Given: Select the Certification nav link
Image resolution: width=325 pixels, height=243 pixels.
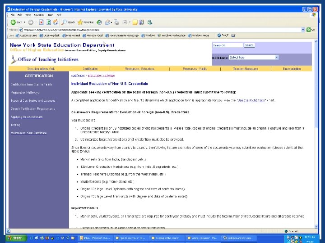Looking at the screenshot, I should (x=90, y=68).
